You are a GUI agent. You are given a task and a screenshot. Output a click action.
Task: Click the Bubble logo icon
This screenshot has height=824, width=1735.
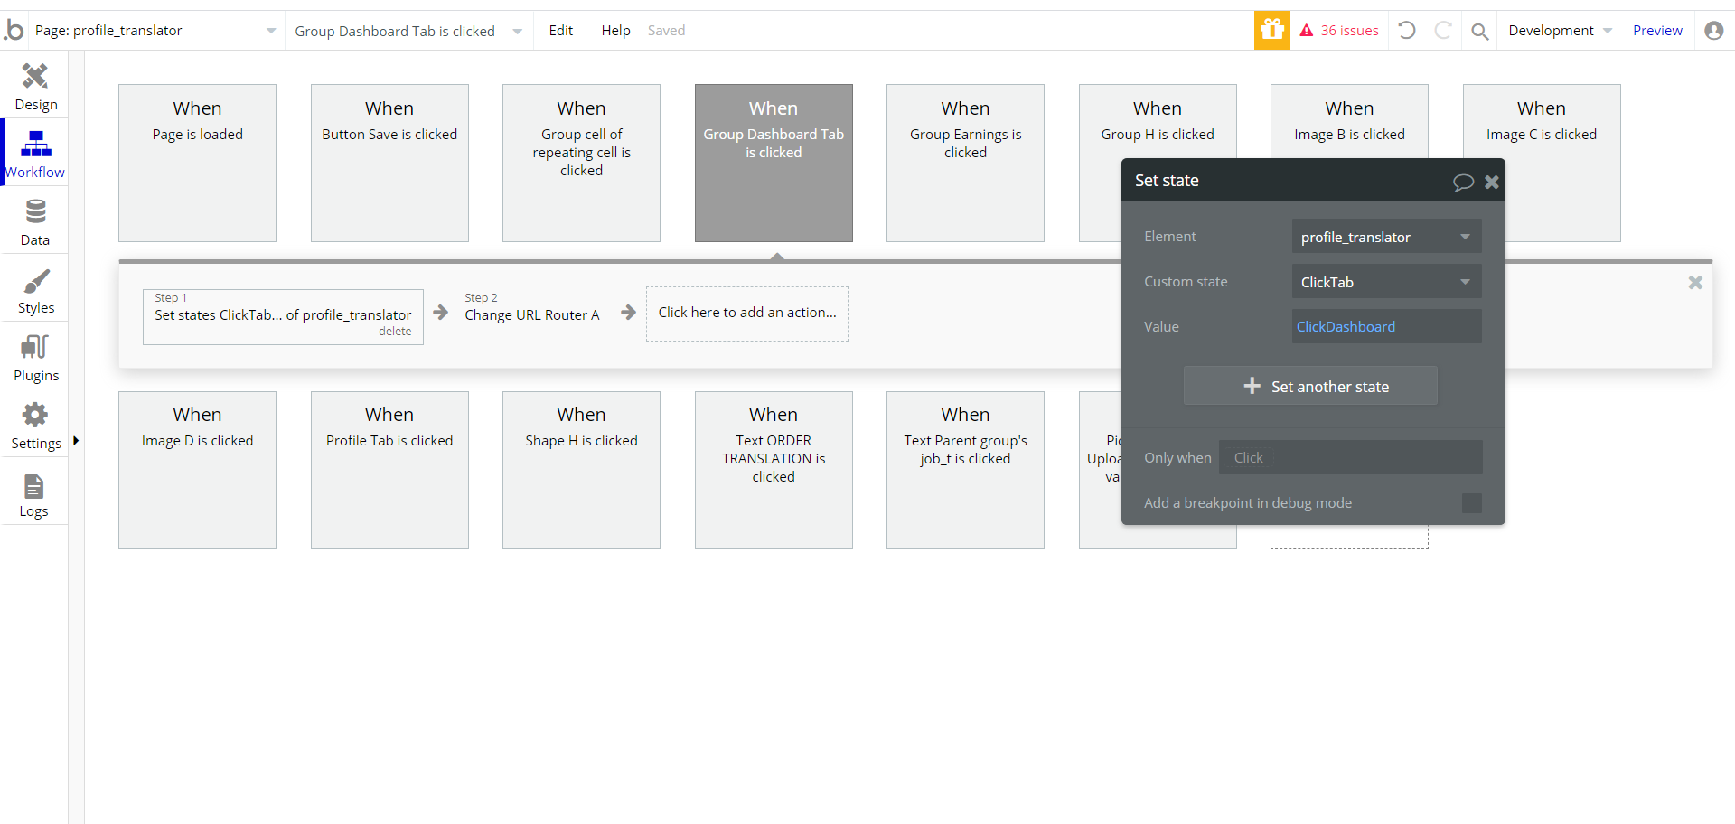point(14,31)
